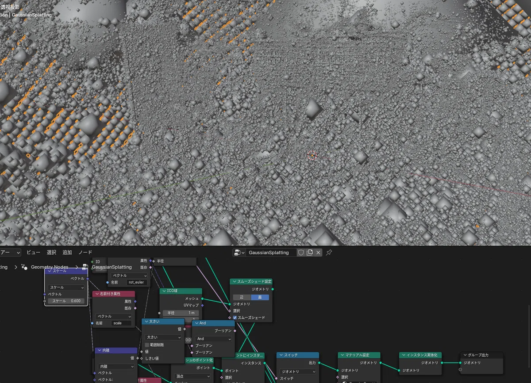
Task: Collapse the マテリアル設定 node
Action: pos(342,355)
